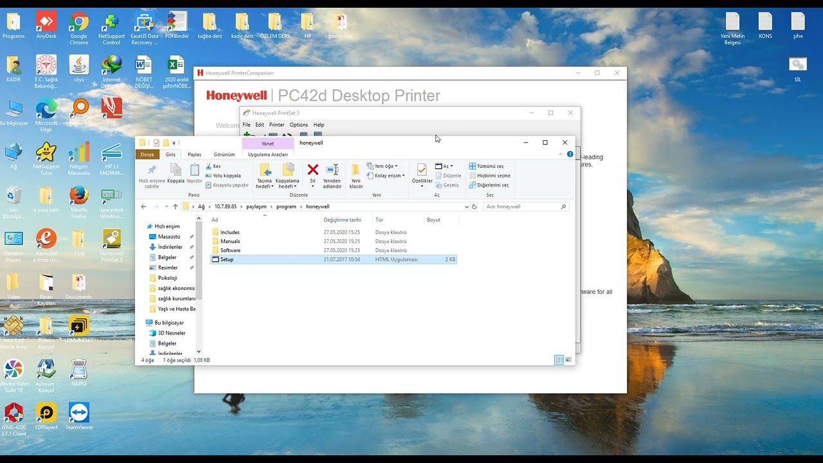Viewport: 823px width, 463px height.
Task: Create a folder with Yeni klasör
Action: coord(356,176)
